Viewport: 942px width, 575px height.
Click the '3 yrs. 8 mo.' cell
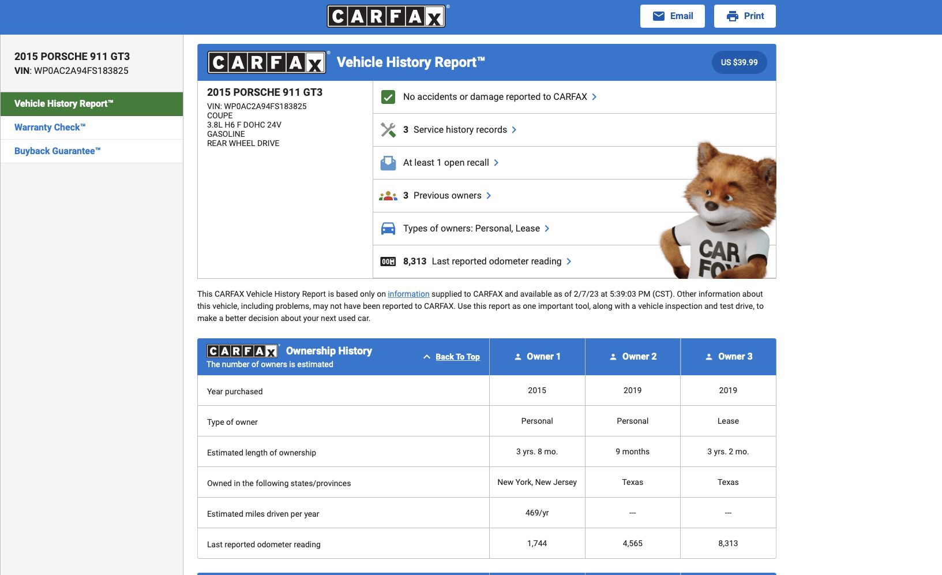(x=537, y=451)
